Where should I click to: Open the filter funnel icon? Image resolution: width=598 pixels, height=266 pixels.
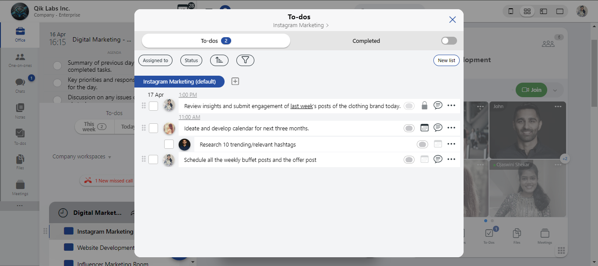click(245, 60)
